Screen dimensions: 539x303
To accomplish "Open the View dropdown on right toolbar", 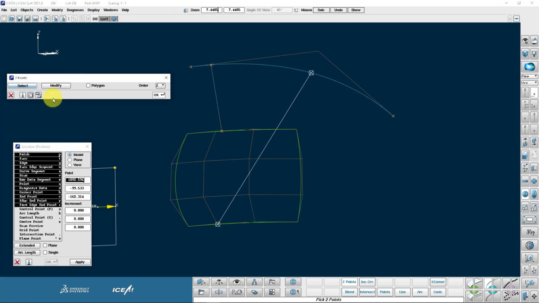I will [530, 83].
